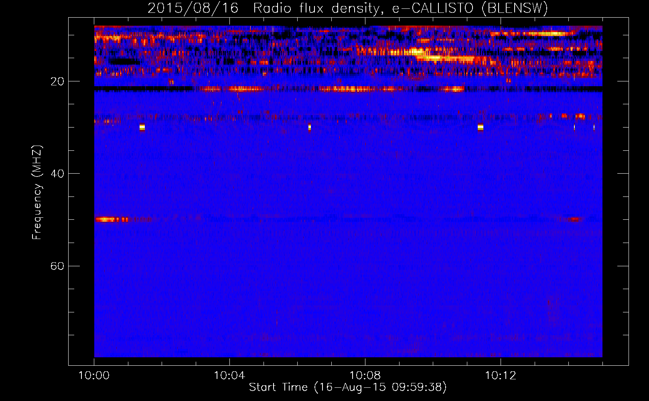Select the 'Frequency (MHZ)' y-axis label
The width and height of the screenshot is (649, 401).
pyautogui.click(x=37, y=192)
